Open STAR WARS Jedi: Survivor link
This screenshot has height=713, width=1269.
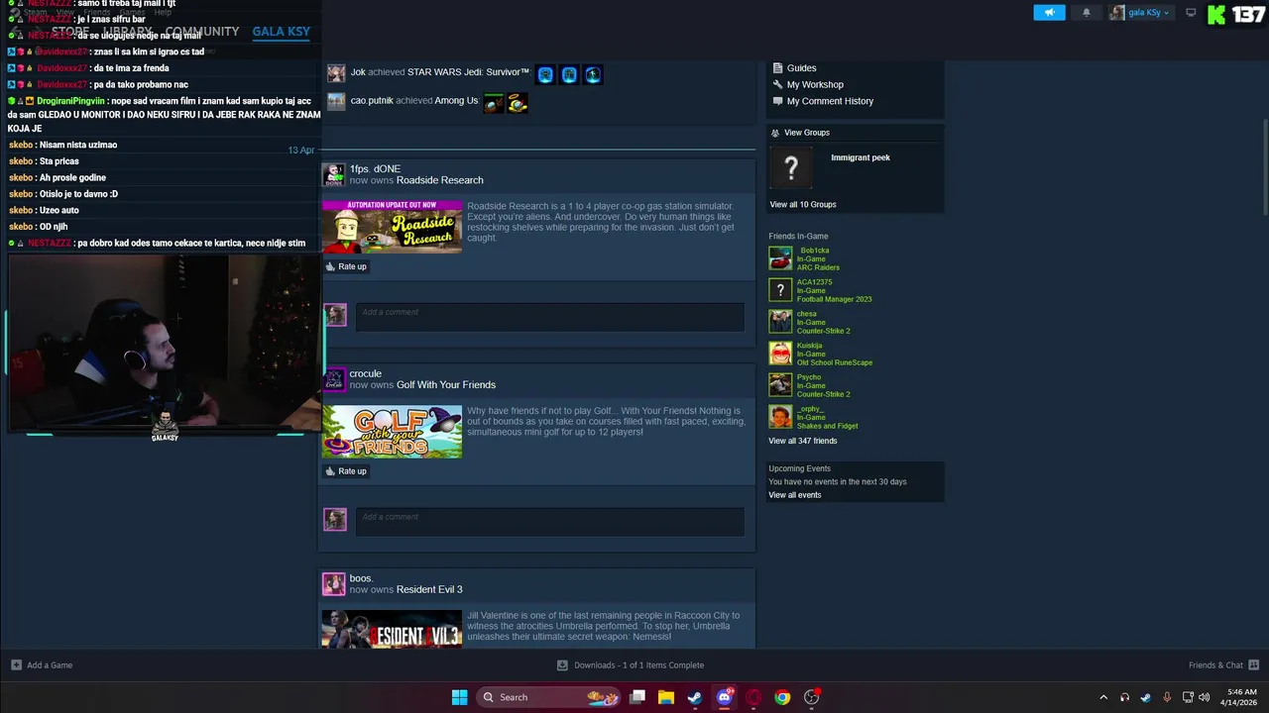[468, 72]
